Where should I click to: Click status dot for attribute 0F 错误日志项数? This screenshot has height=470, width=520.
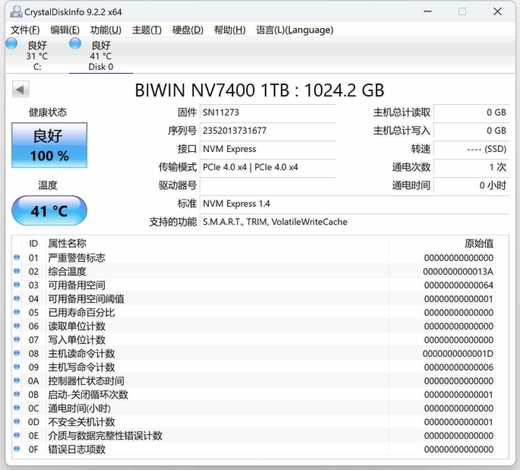click(x=17, y=449)
